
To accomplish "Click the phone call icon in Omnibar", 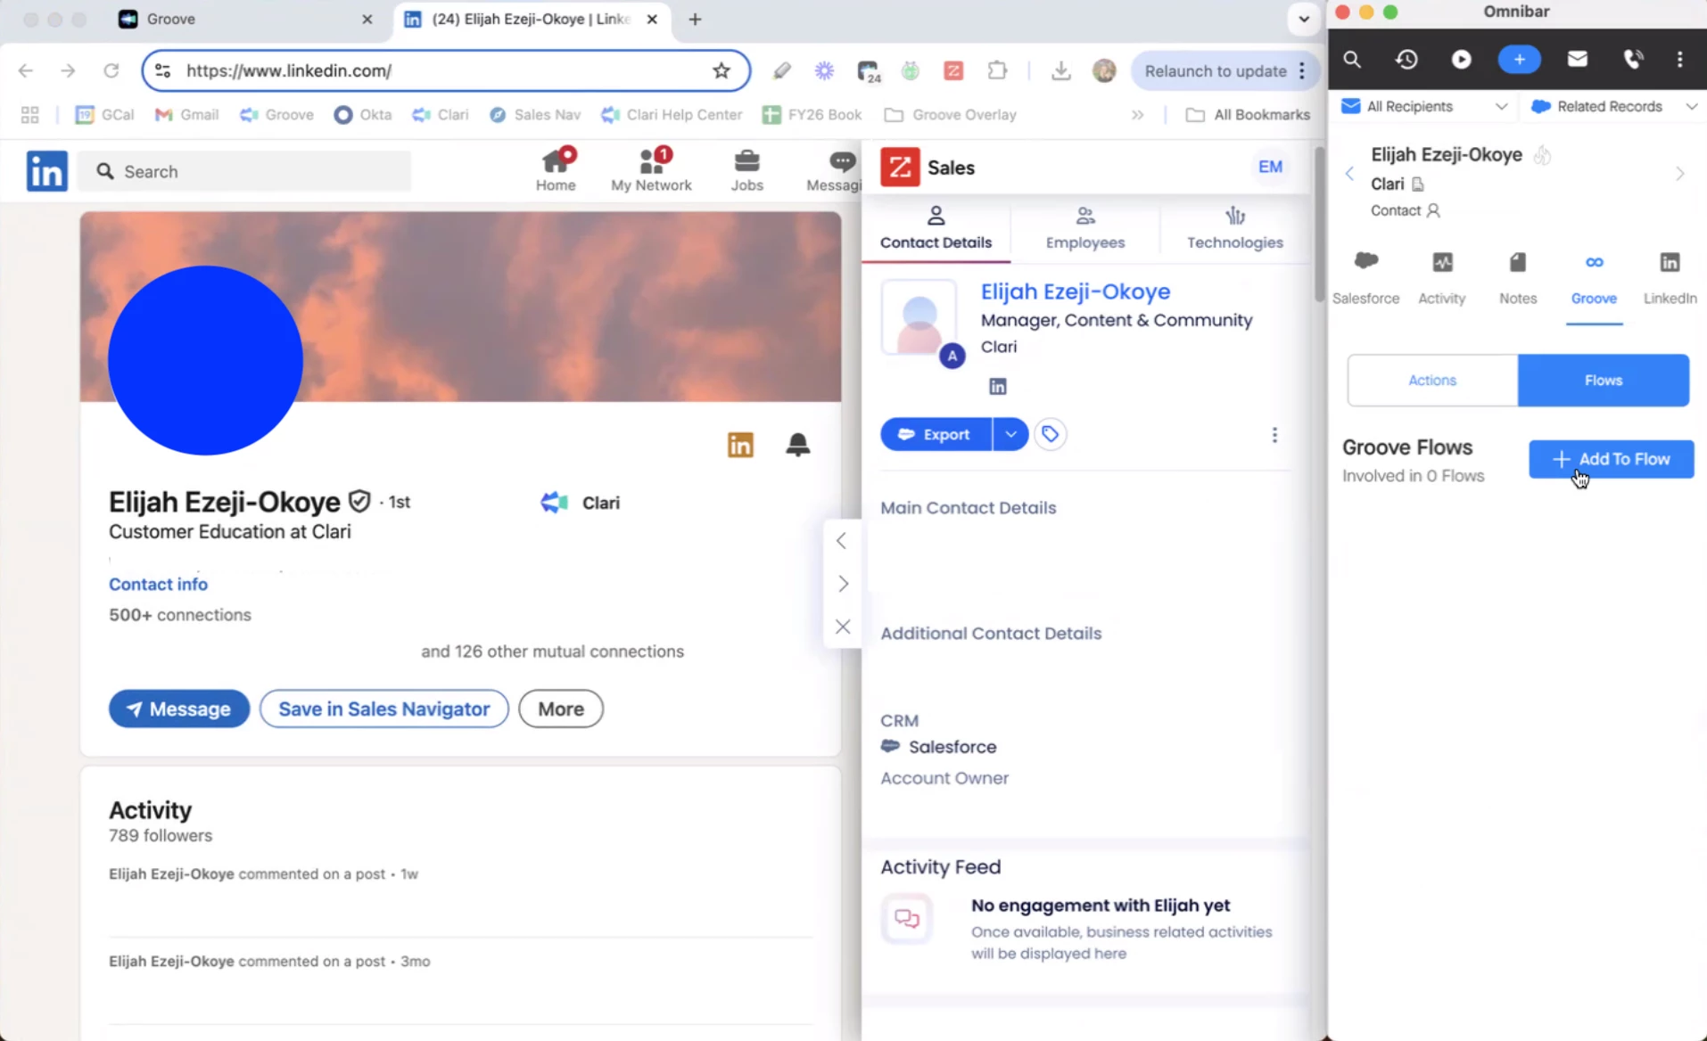I will tap(1632, 60).
